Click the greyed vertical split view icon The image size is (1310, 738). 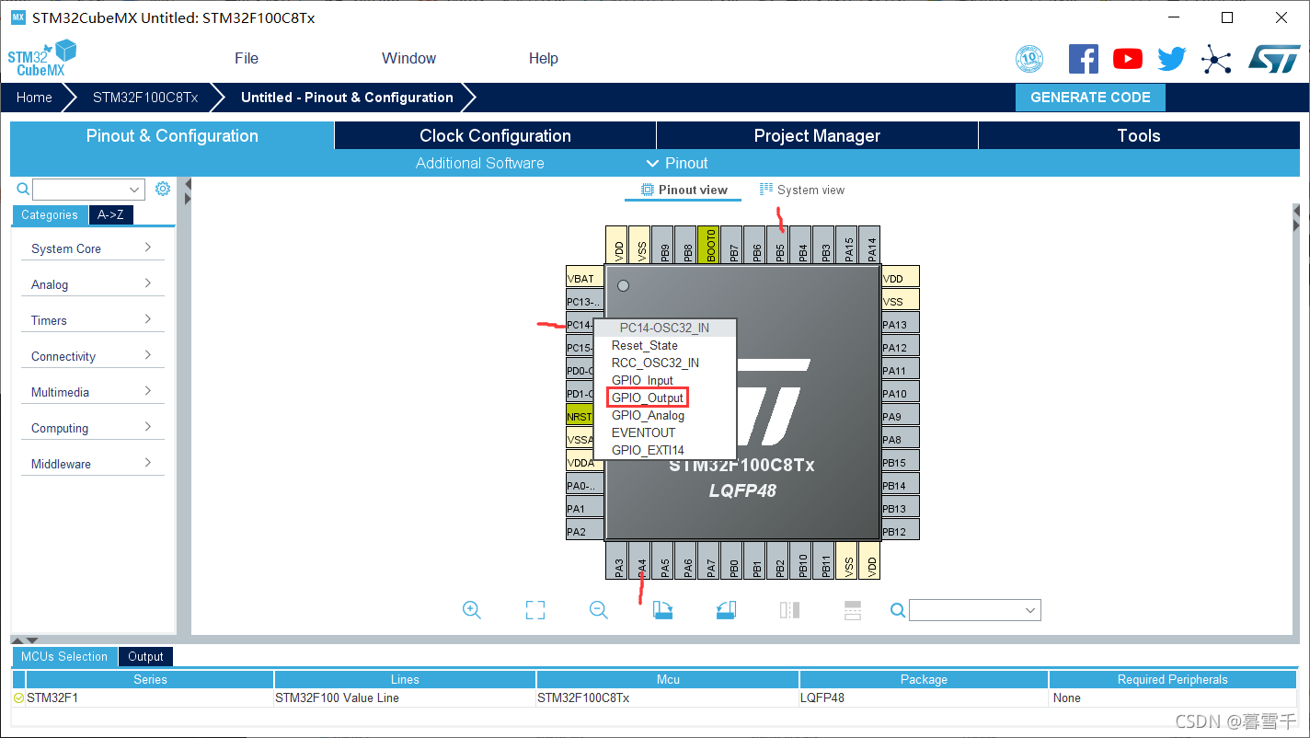tap(789, 610)
